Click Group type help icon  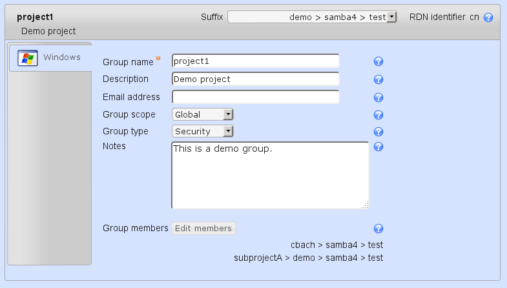379,132
